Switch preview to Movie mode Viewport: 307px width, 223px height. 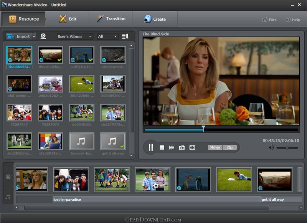click(x=215, y=147)
